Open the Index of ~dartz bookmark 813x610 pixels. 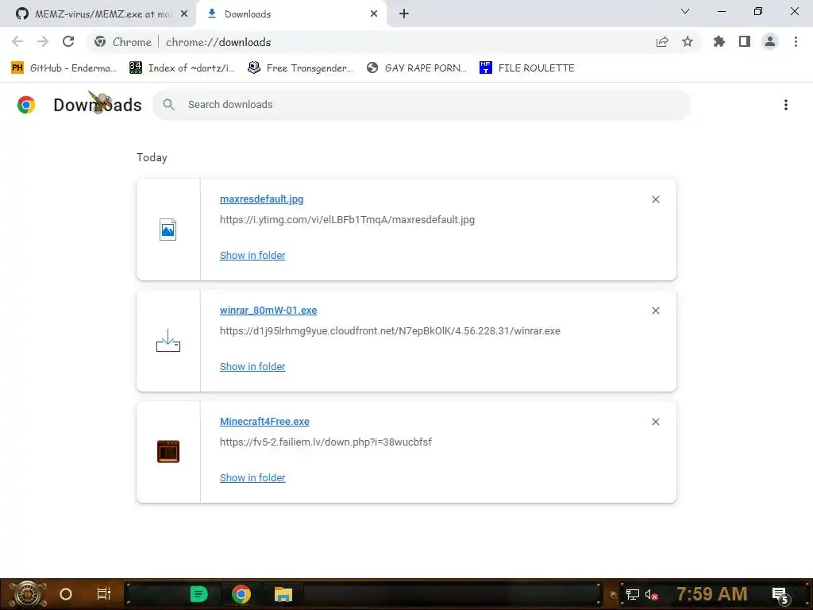click(x=183, y=68)
